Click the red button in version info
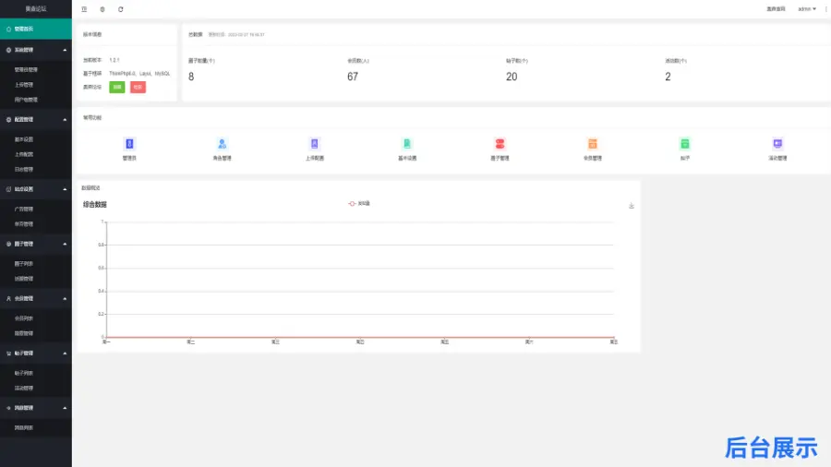Viewport: 831px width, 467px height. 138,87
